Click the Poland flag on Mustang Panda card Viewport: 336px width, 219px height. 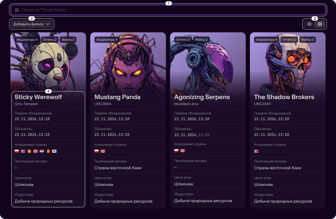97,151
